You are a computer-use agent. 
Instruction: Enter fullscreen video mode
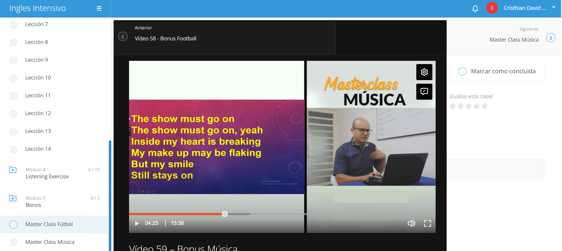(427, 223)
